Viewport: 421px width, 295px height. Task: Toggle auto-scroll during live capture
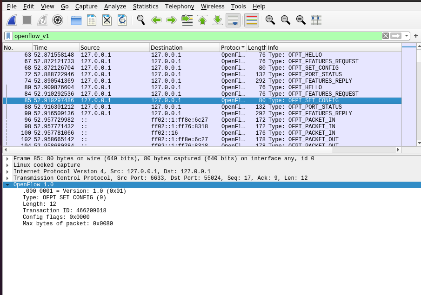233,20
